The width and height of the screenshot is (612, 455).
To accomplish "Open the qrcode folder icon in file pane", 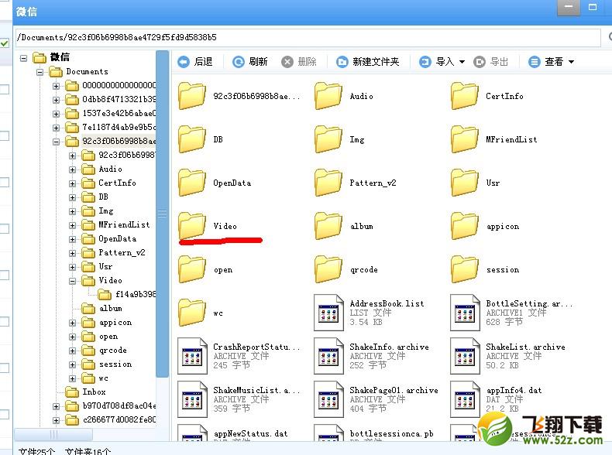I will pos(328,269).
